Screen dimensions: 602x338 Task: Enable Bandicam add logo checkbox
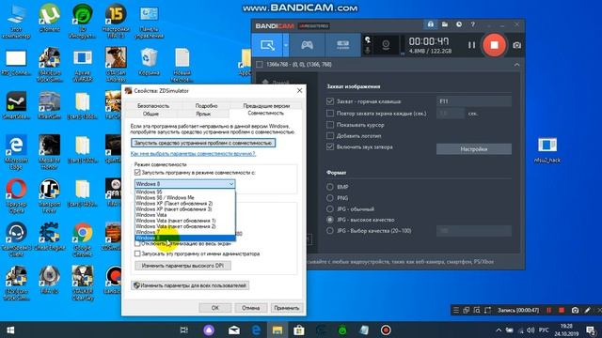click(330, 135)
